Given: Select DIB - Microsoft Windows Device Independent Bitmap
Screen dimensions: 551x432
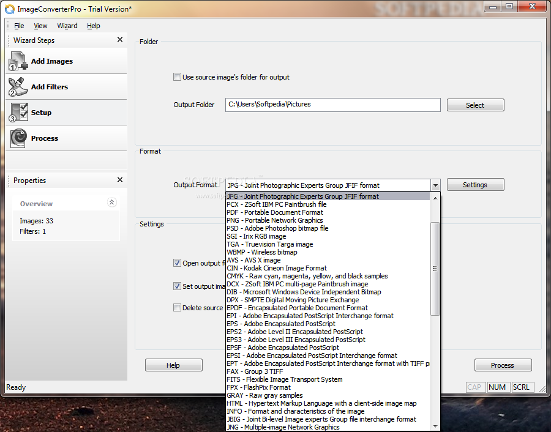Looking at the screenshot, I should point(328,292).
